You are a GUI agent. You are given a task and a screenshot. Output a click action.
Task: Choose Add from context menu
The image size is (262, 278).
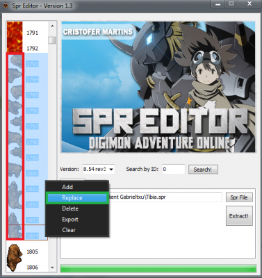click(x=67, y=187)
